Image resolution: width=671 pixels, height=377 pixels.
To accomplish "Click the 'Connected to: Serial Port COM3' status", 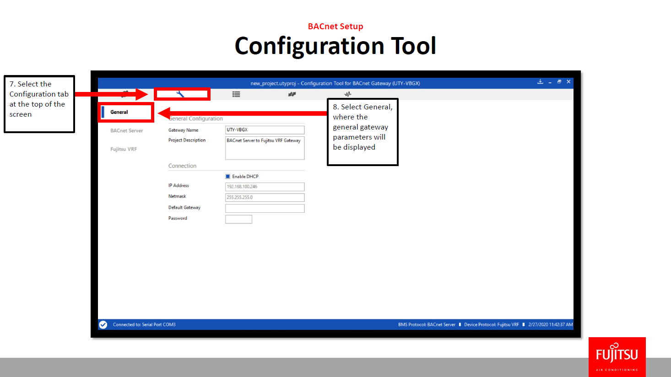I will (x=144, y=324).
